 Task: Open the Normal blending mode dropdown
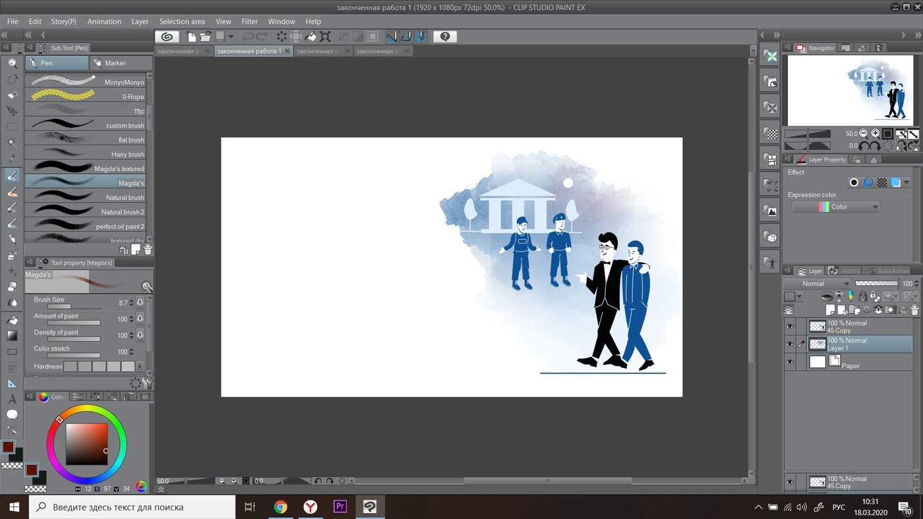tap(816, 284)
